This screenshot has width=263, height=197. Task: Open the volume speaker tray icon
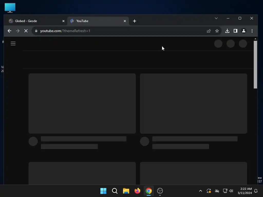[x=231, y=191]
